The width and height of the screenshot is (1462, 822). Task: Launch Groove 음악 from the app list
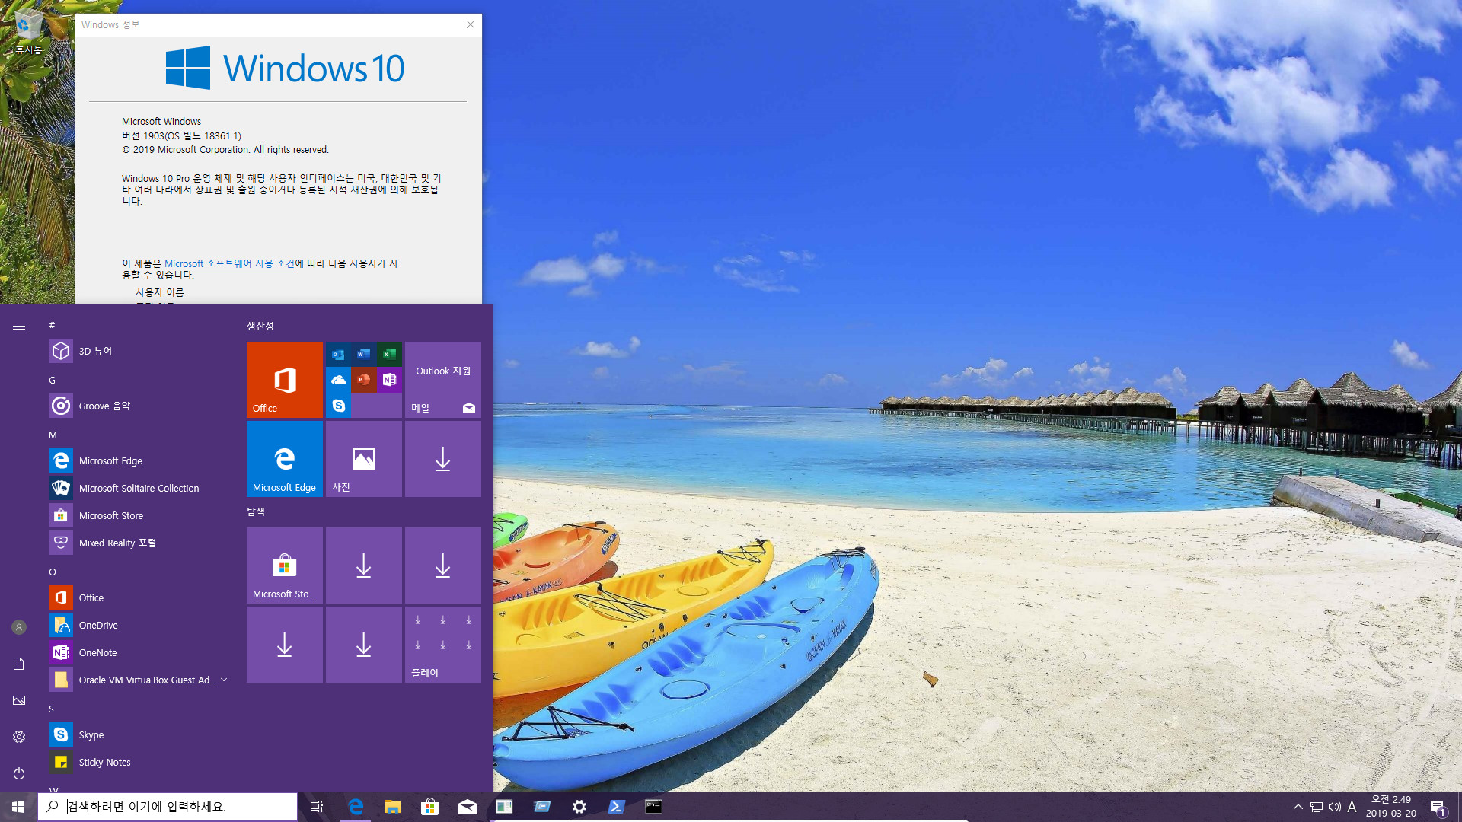click(137, 406)
